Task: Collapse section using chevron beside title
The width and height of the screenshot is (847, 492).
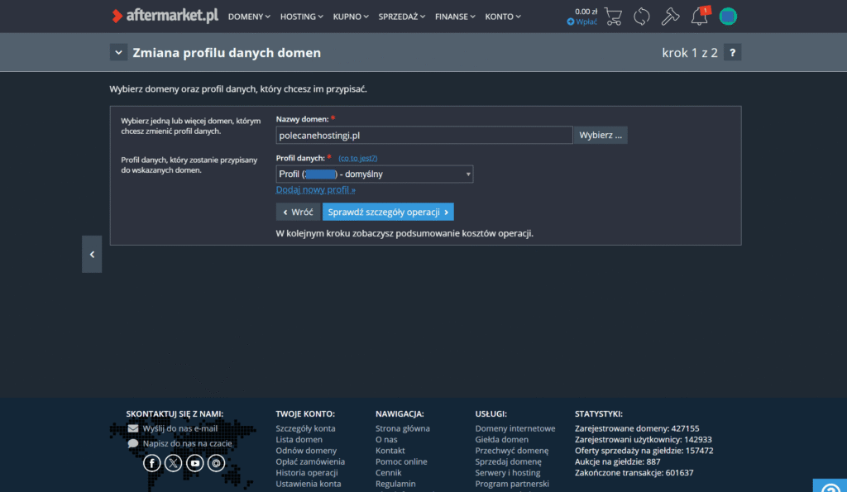Action: click(x=118, y=53)
